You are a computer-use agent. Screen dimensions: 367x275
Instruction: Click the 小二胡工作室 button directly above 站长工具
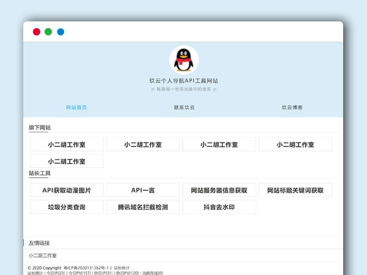[67, 161]
